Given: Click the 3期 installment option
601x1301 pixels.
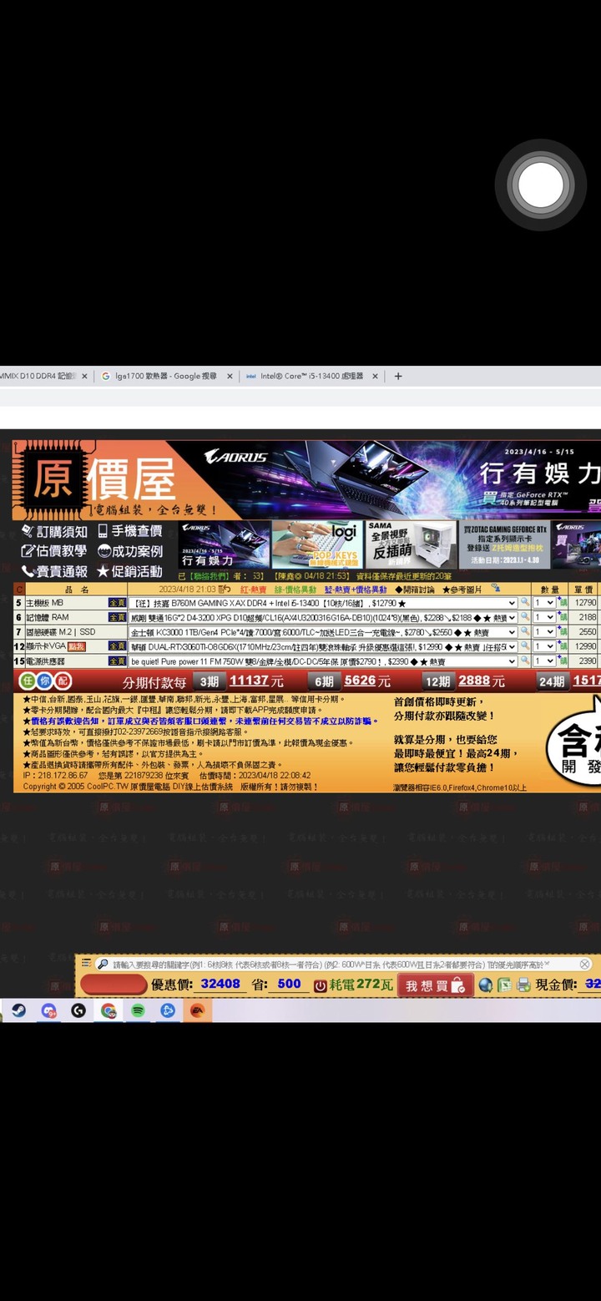Looking at the screenshot, I should pyautogui.click(x=209, y=681).
